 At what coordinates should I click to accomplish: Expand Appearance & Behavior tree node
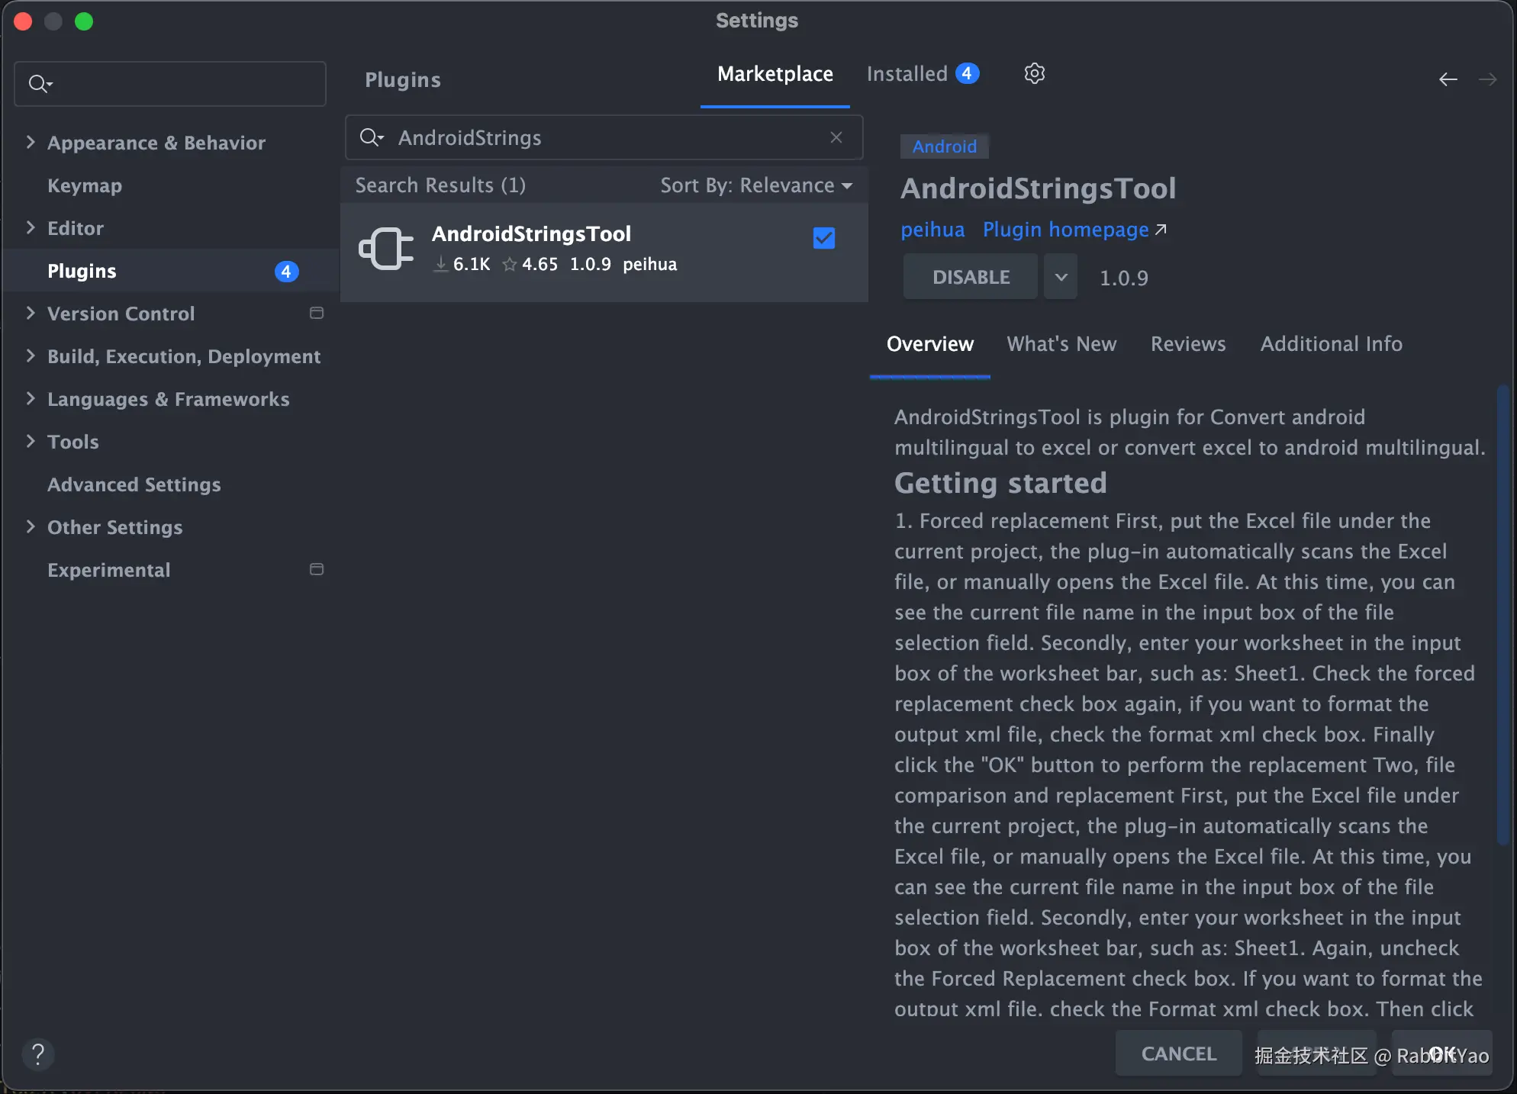pos(31,143)
